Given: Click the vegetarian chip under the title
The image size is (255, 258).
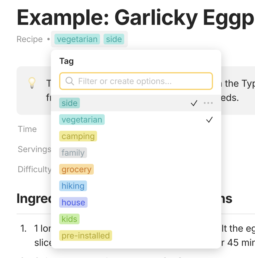Looking at the screenshot, I should point(77,39).
